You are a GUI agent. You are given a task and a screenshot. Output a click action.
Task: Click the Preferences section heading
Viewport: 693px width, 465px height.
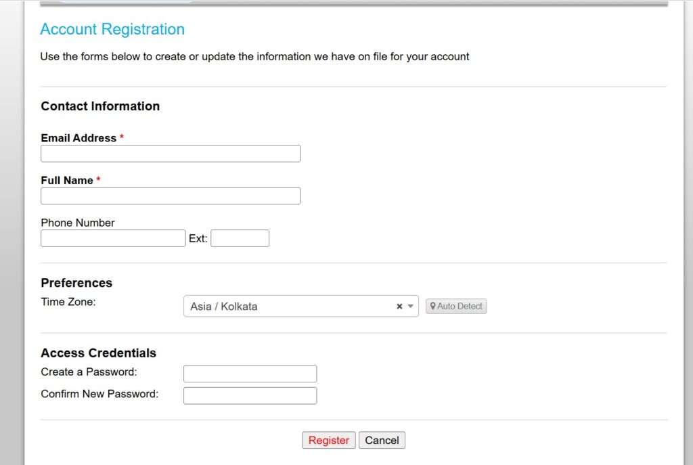point(76,283)
